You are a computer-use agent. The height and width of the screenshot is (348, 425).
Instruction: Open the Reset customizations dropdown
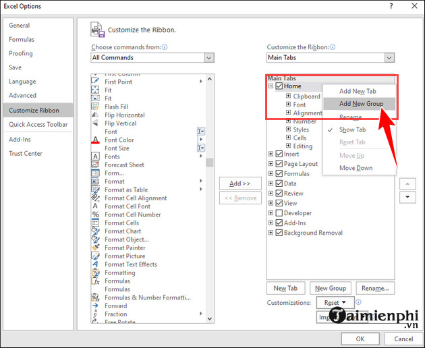pos(335,302)
